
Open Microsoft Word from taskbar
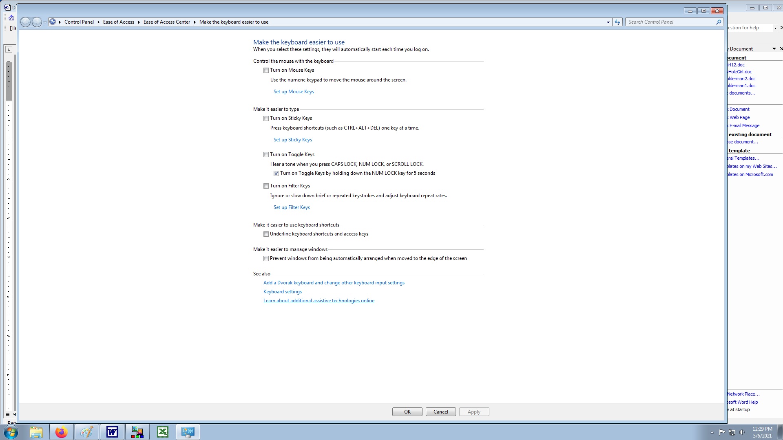point(112,432)
